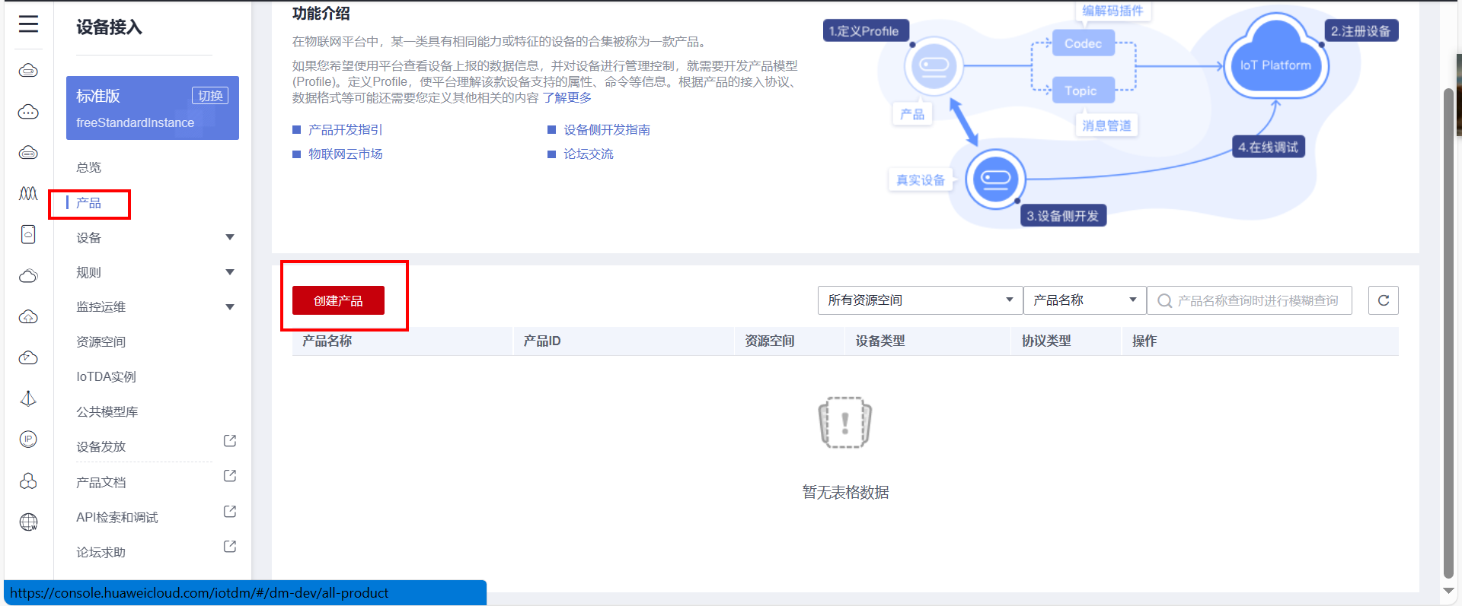Click the 切换 button on the 标准版 card

210,96
